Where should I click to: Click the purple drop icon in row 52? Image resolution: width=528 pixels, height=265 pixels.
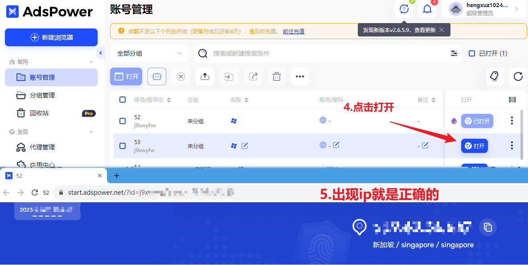454,121
